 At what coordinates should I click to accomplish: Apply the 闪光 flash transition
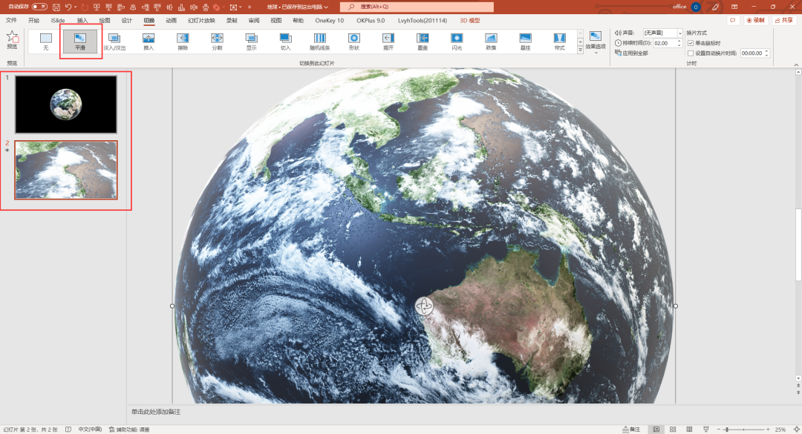click(x=457, y=42)
